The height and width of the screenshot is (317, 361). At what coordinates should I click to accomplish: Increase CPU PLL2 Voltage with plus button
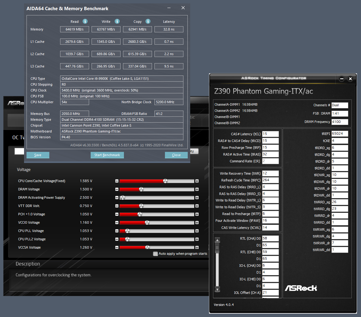tap(197, 239)
